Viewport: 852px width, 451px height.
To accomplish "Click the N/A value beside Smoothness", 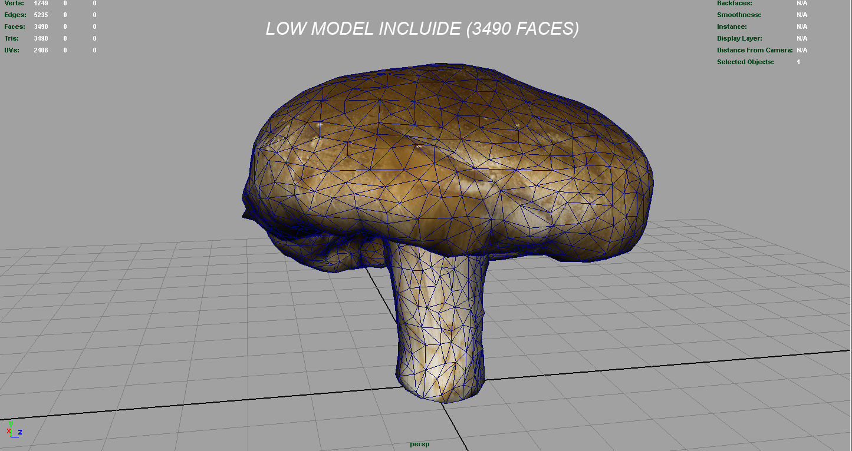I will (x=802, y=15).
